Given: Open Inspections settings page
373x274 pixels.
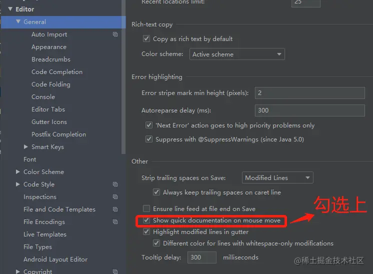Looking at the screenshot, I should (40, 196).
